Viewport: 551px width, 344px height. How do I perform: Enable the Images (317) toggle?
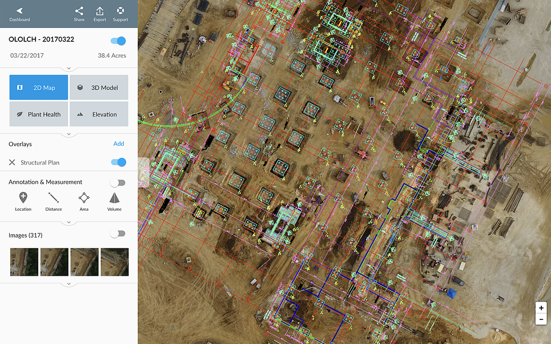(118, 234)
